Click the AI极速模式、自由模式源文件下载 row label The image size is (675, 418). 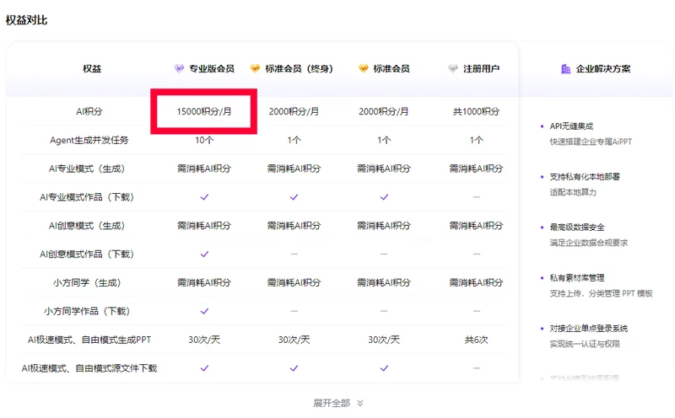[89, 368]
